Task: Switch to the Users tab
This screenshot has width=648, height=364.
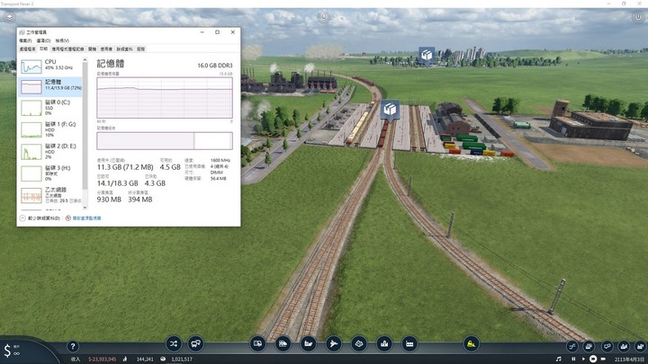Action: (x=106, y=49)
